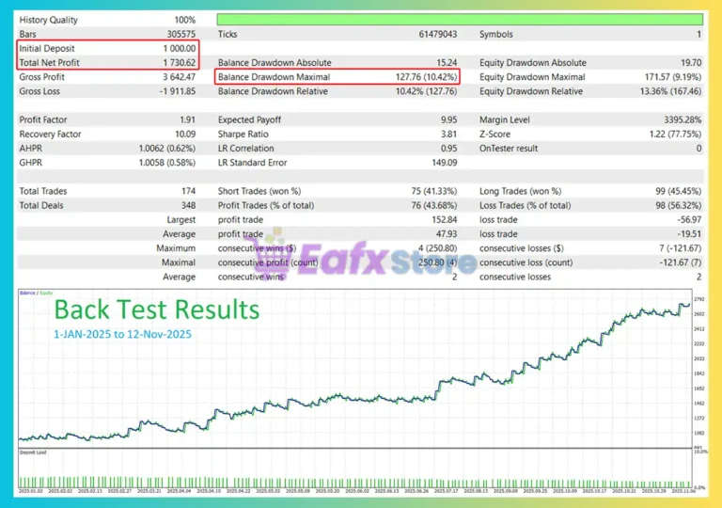Select the Balance Drawdown Absolute value 15.24
This screenshot has width=722, height=508.
(447, 63)
